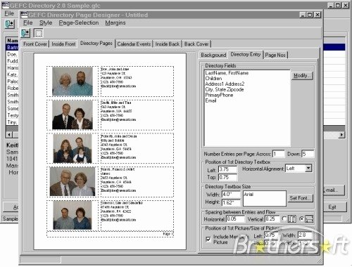Image resolution: width=352 pixels, height=267 pixels.
Task: Click the page number footer box
Action: click(x=110, y=234)
